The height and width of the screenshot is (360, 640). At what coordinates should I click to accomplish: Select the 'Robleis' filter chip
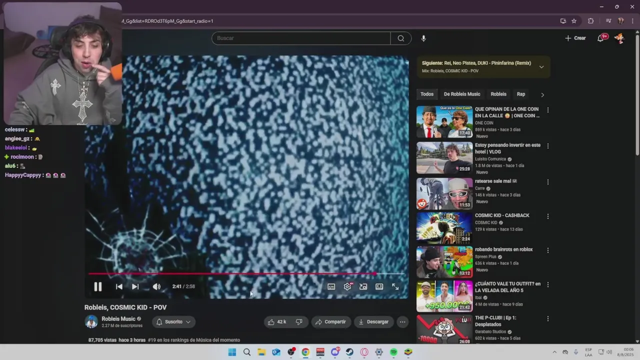(498, 94)
